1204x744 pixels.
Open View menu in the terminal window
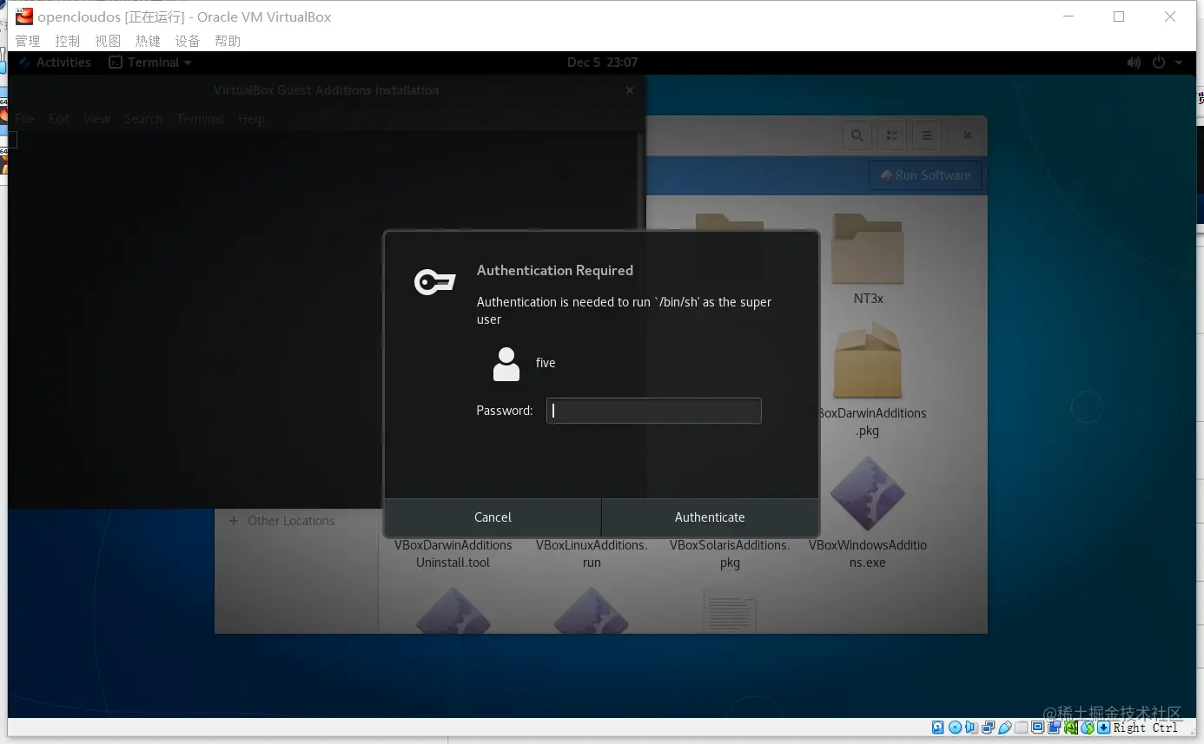click(x=96, y=119)
